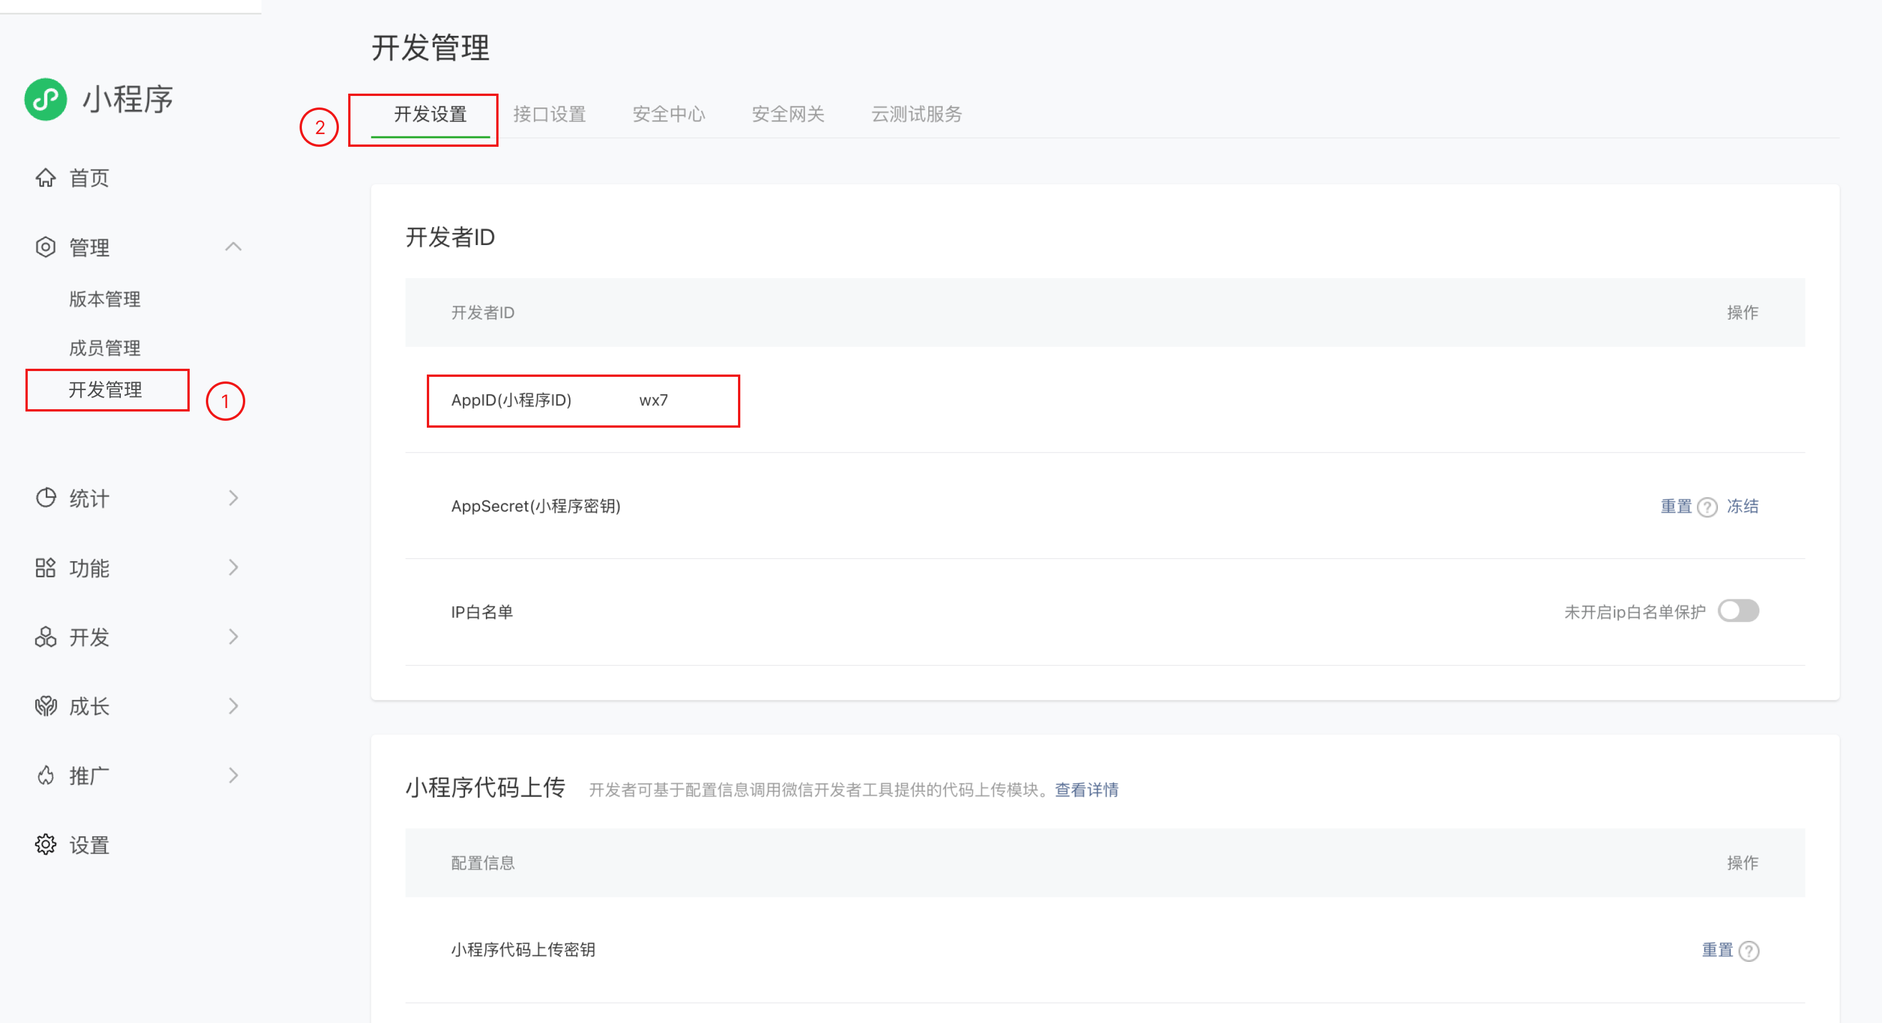The image size is (1882, 1023).
Task: Expand the 功能 menu chevron
Action: click(x=233, y=568)
